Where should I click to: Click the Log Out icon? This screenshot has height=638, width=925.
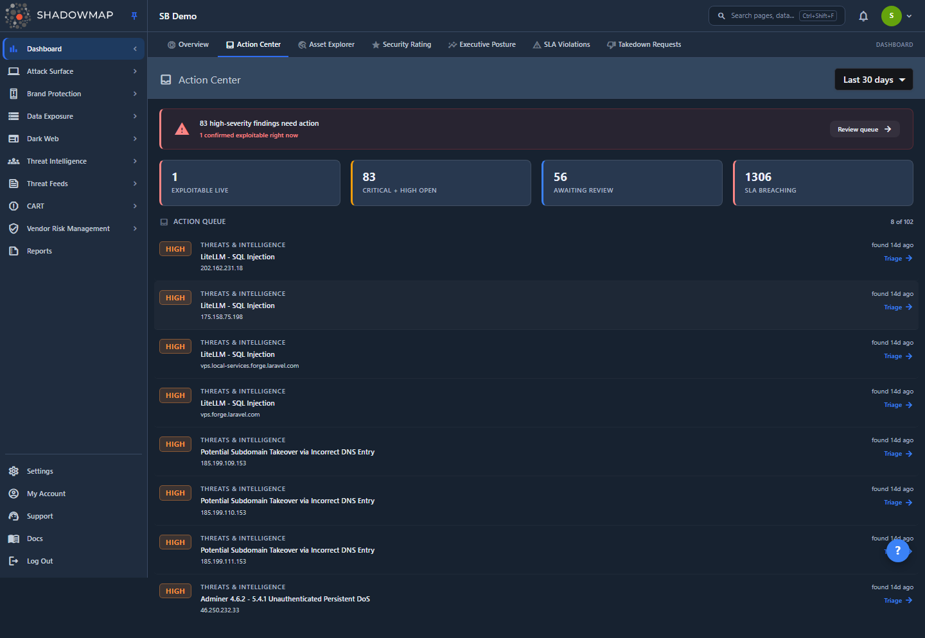click(13, 561)
